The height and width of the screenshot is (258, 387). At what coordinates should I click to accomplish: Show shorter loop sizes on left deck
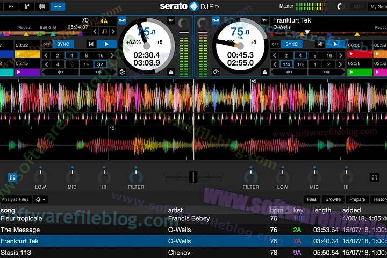click(46, 55)
